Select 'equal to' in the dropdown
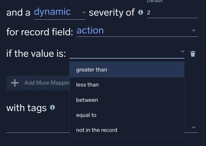Image resolution: width=206 pixels, height=146 pixels. pos(86,115)
